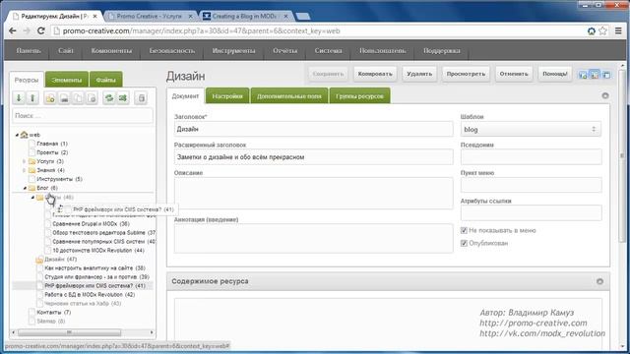Open the Настройки tab
Screen dimensions: 630x354
tap(227, 96)
